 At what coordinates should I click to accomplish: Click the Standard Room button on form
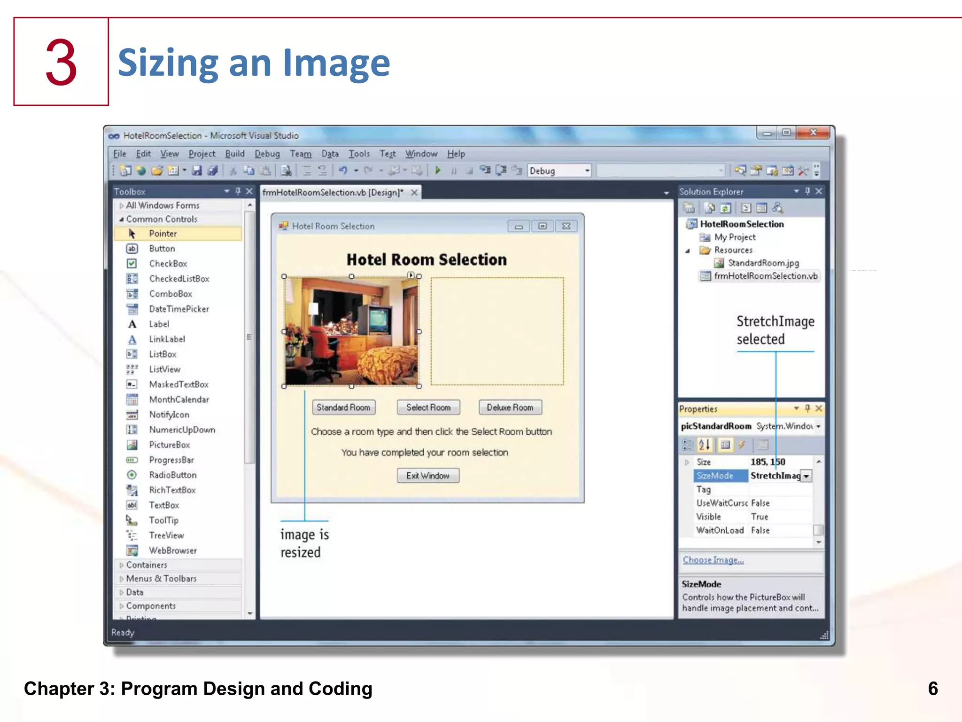343,408
